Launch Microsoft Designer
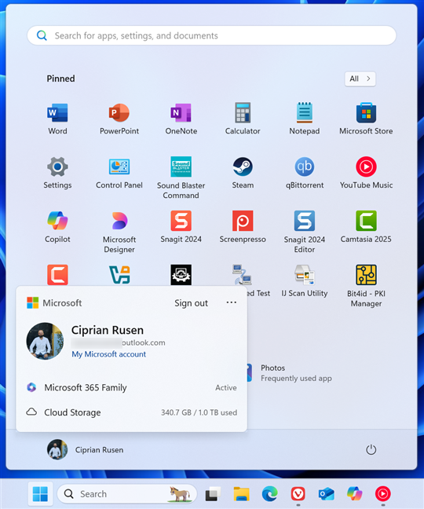Image resolution: width=424 pixels, height=509 pixels. [119, 232]
